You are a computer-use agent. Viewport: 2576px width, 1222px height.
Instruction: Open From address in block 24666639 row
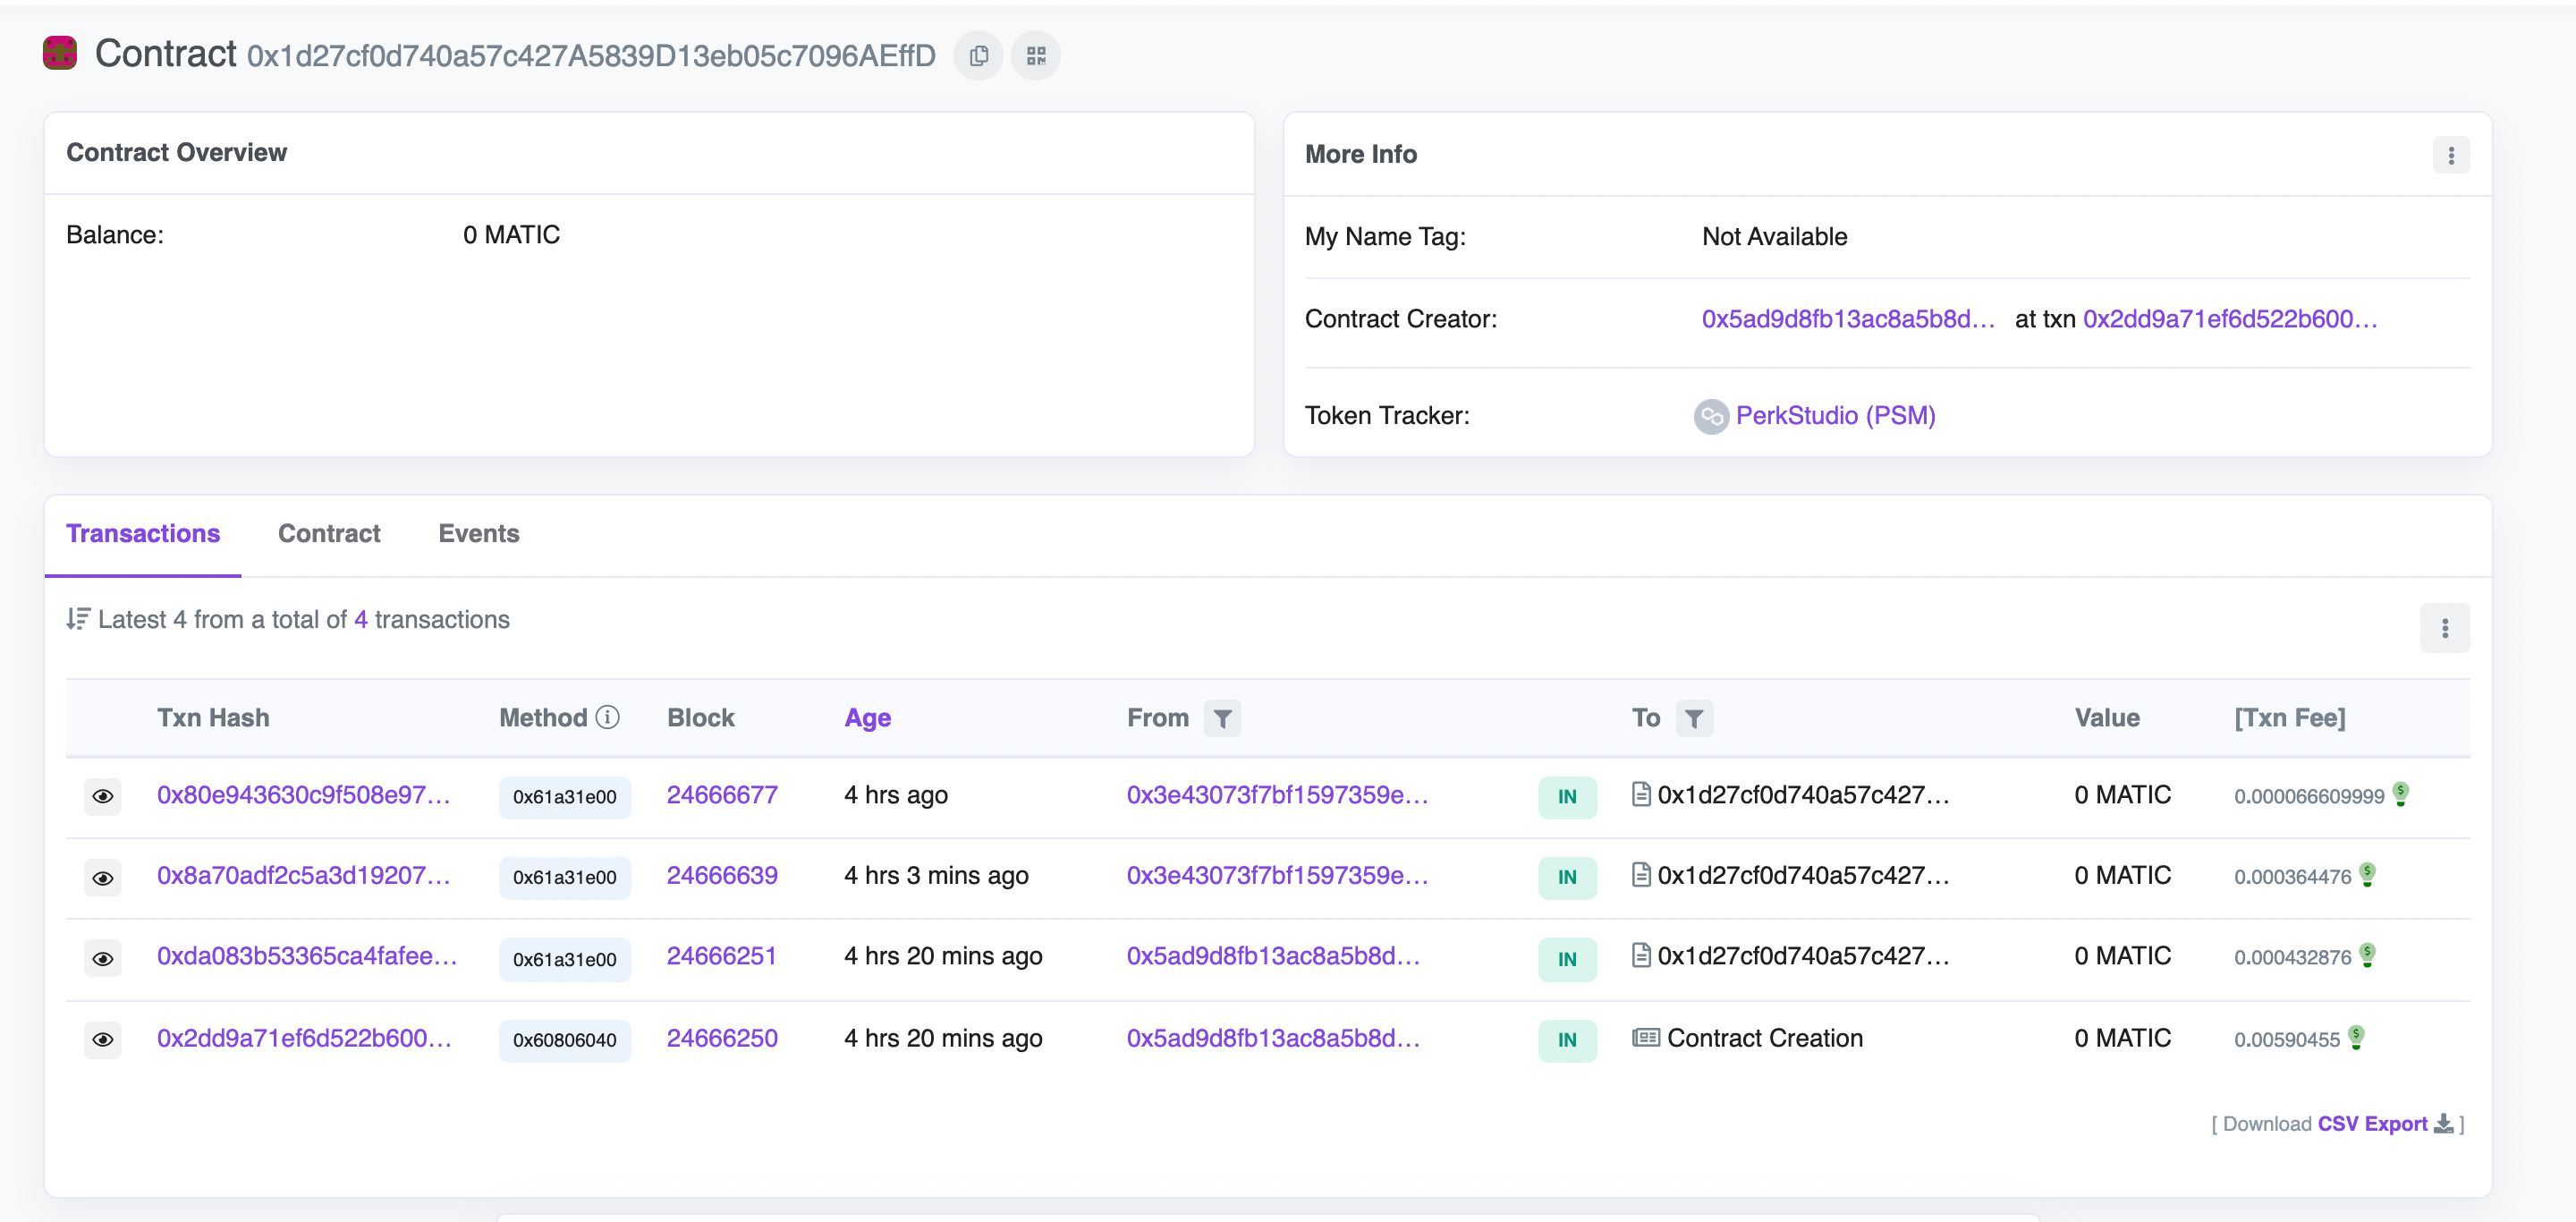(x=1277, y=876)
